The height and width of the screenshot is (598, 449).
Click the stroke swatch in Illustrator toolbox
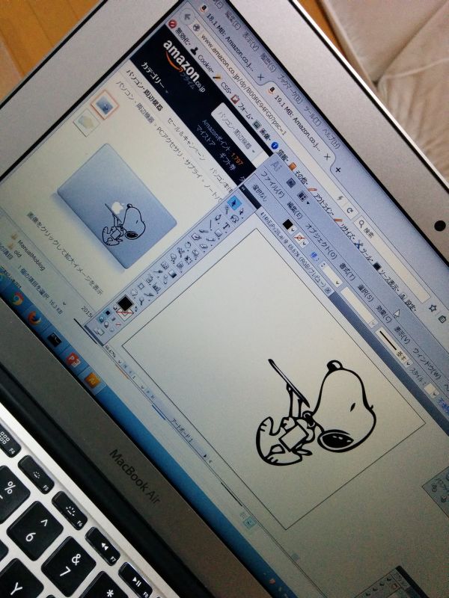(x=124, y=314)
